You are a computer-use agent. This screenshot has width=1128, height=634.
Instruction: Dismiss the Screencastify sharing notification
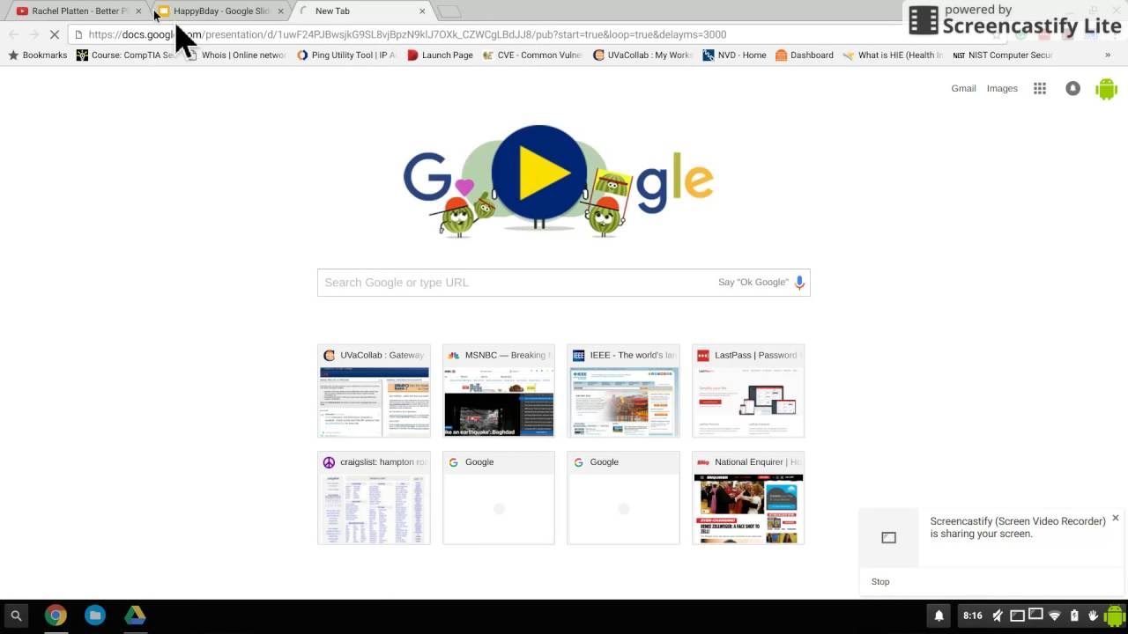point(1115,518)
